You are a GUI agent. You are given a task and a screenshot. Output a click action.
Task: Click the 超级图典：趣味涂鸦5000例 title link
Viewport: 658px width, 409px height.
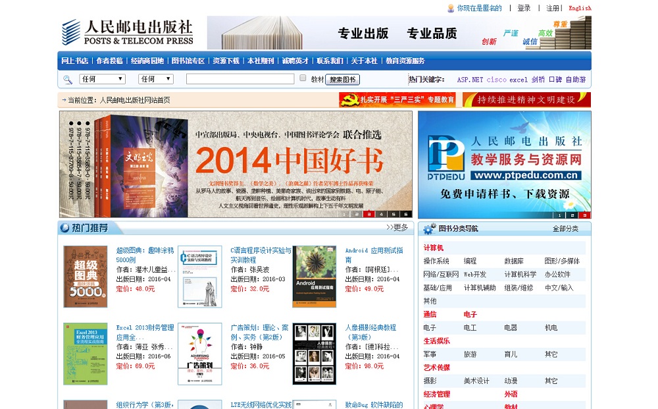coord(145,256)
